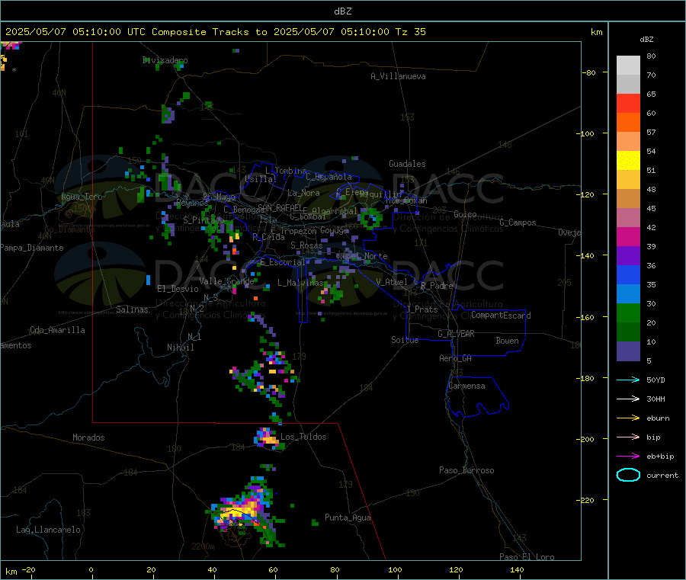686x580 pixels.
Task: Click the Divisadero map label
Action: point(165,60)
